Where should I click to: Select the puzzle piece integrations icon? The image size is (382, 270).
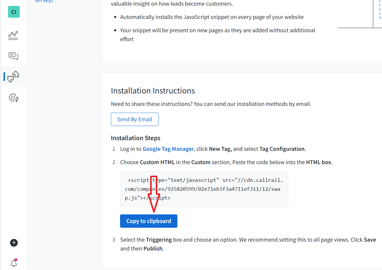[13, 77]
